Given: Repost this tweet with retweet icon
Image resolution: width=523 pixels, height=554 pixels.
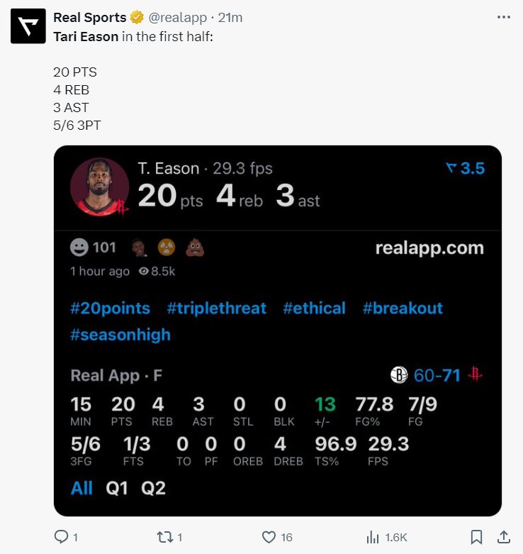Looking at the screenshot, I should click(164, 537).
